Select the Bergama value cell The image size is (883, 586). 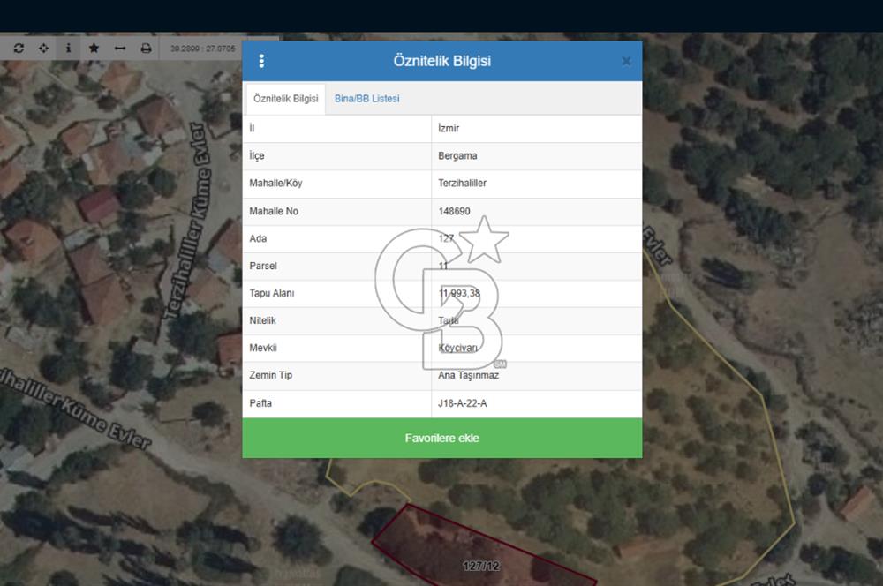point(537,156)
